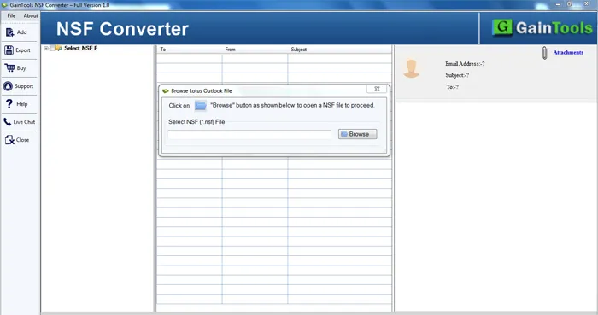Click the Browse Lotus Outlook File title

click(x=202, y=90)
